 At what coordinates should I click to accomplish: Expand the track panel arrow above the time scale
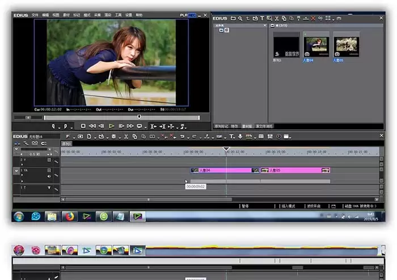coord(16,149)
